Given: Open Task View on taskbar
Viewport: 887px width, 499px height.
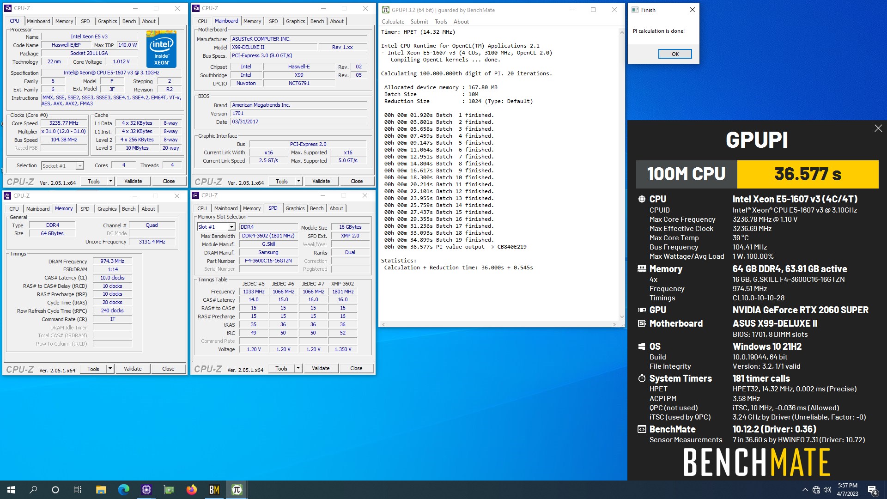Looking at the screenshot, I should (x=78, y=490).
